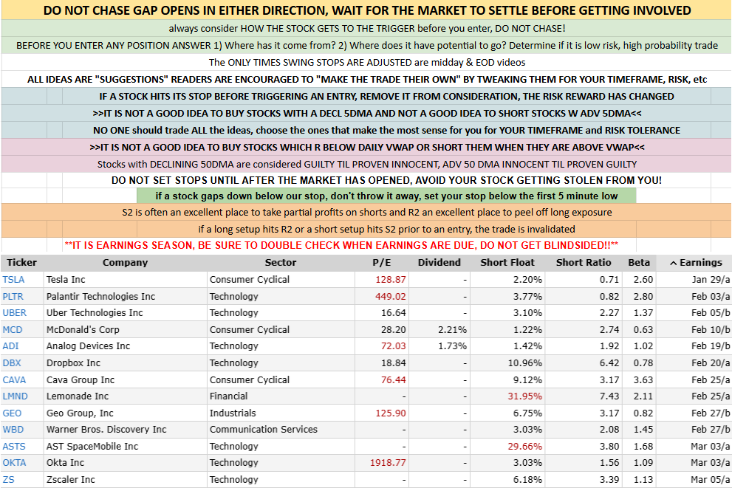Image resolution: width=732 pixels, height=488 pixels.
Task: Select the Palantir Technologies Inc cell
Action: tap(125, 296)
